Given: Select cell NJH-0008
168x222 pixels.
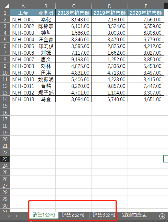Looking at the screenshot, I should tap(23, 66).
